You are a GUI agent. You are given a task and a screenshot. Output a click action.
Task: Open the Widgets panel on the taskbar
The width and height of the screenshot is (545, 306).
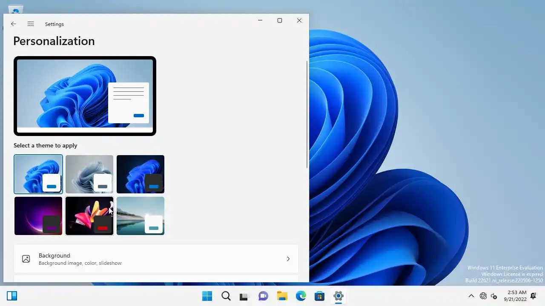click(12, 296)
